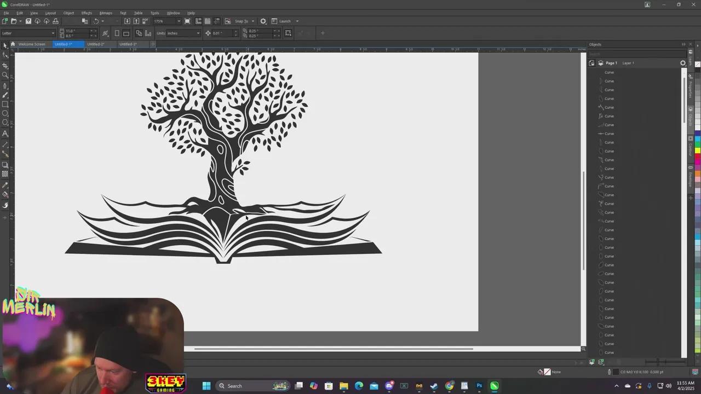Toggle apply layout to all pages
Screen dimensions: 701x394
pyautogui.click(x=139, y=33)
